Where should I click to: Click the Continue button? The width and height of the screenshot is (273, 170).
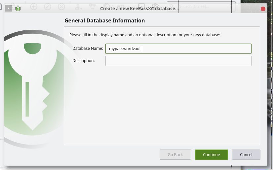(x=212, y=154)
